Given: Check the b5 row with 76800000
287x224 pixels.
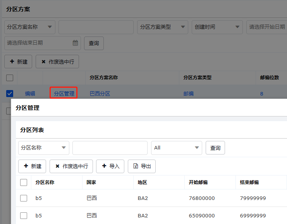Looking at the screenshot, I should point(24,198).
